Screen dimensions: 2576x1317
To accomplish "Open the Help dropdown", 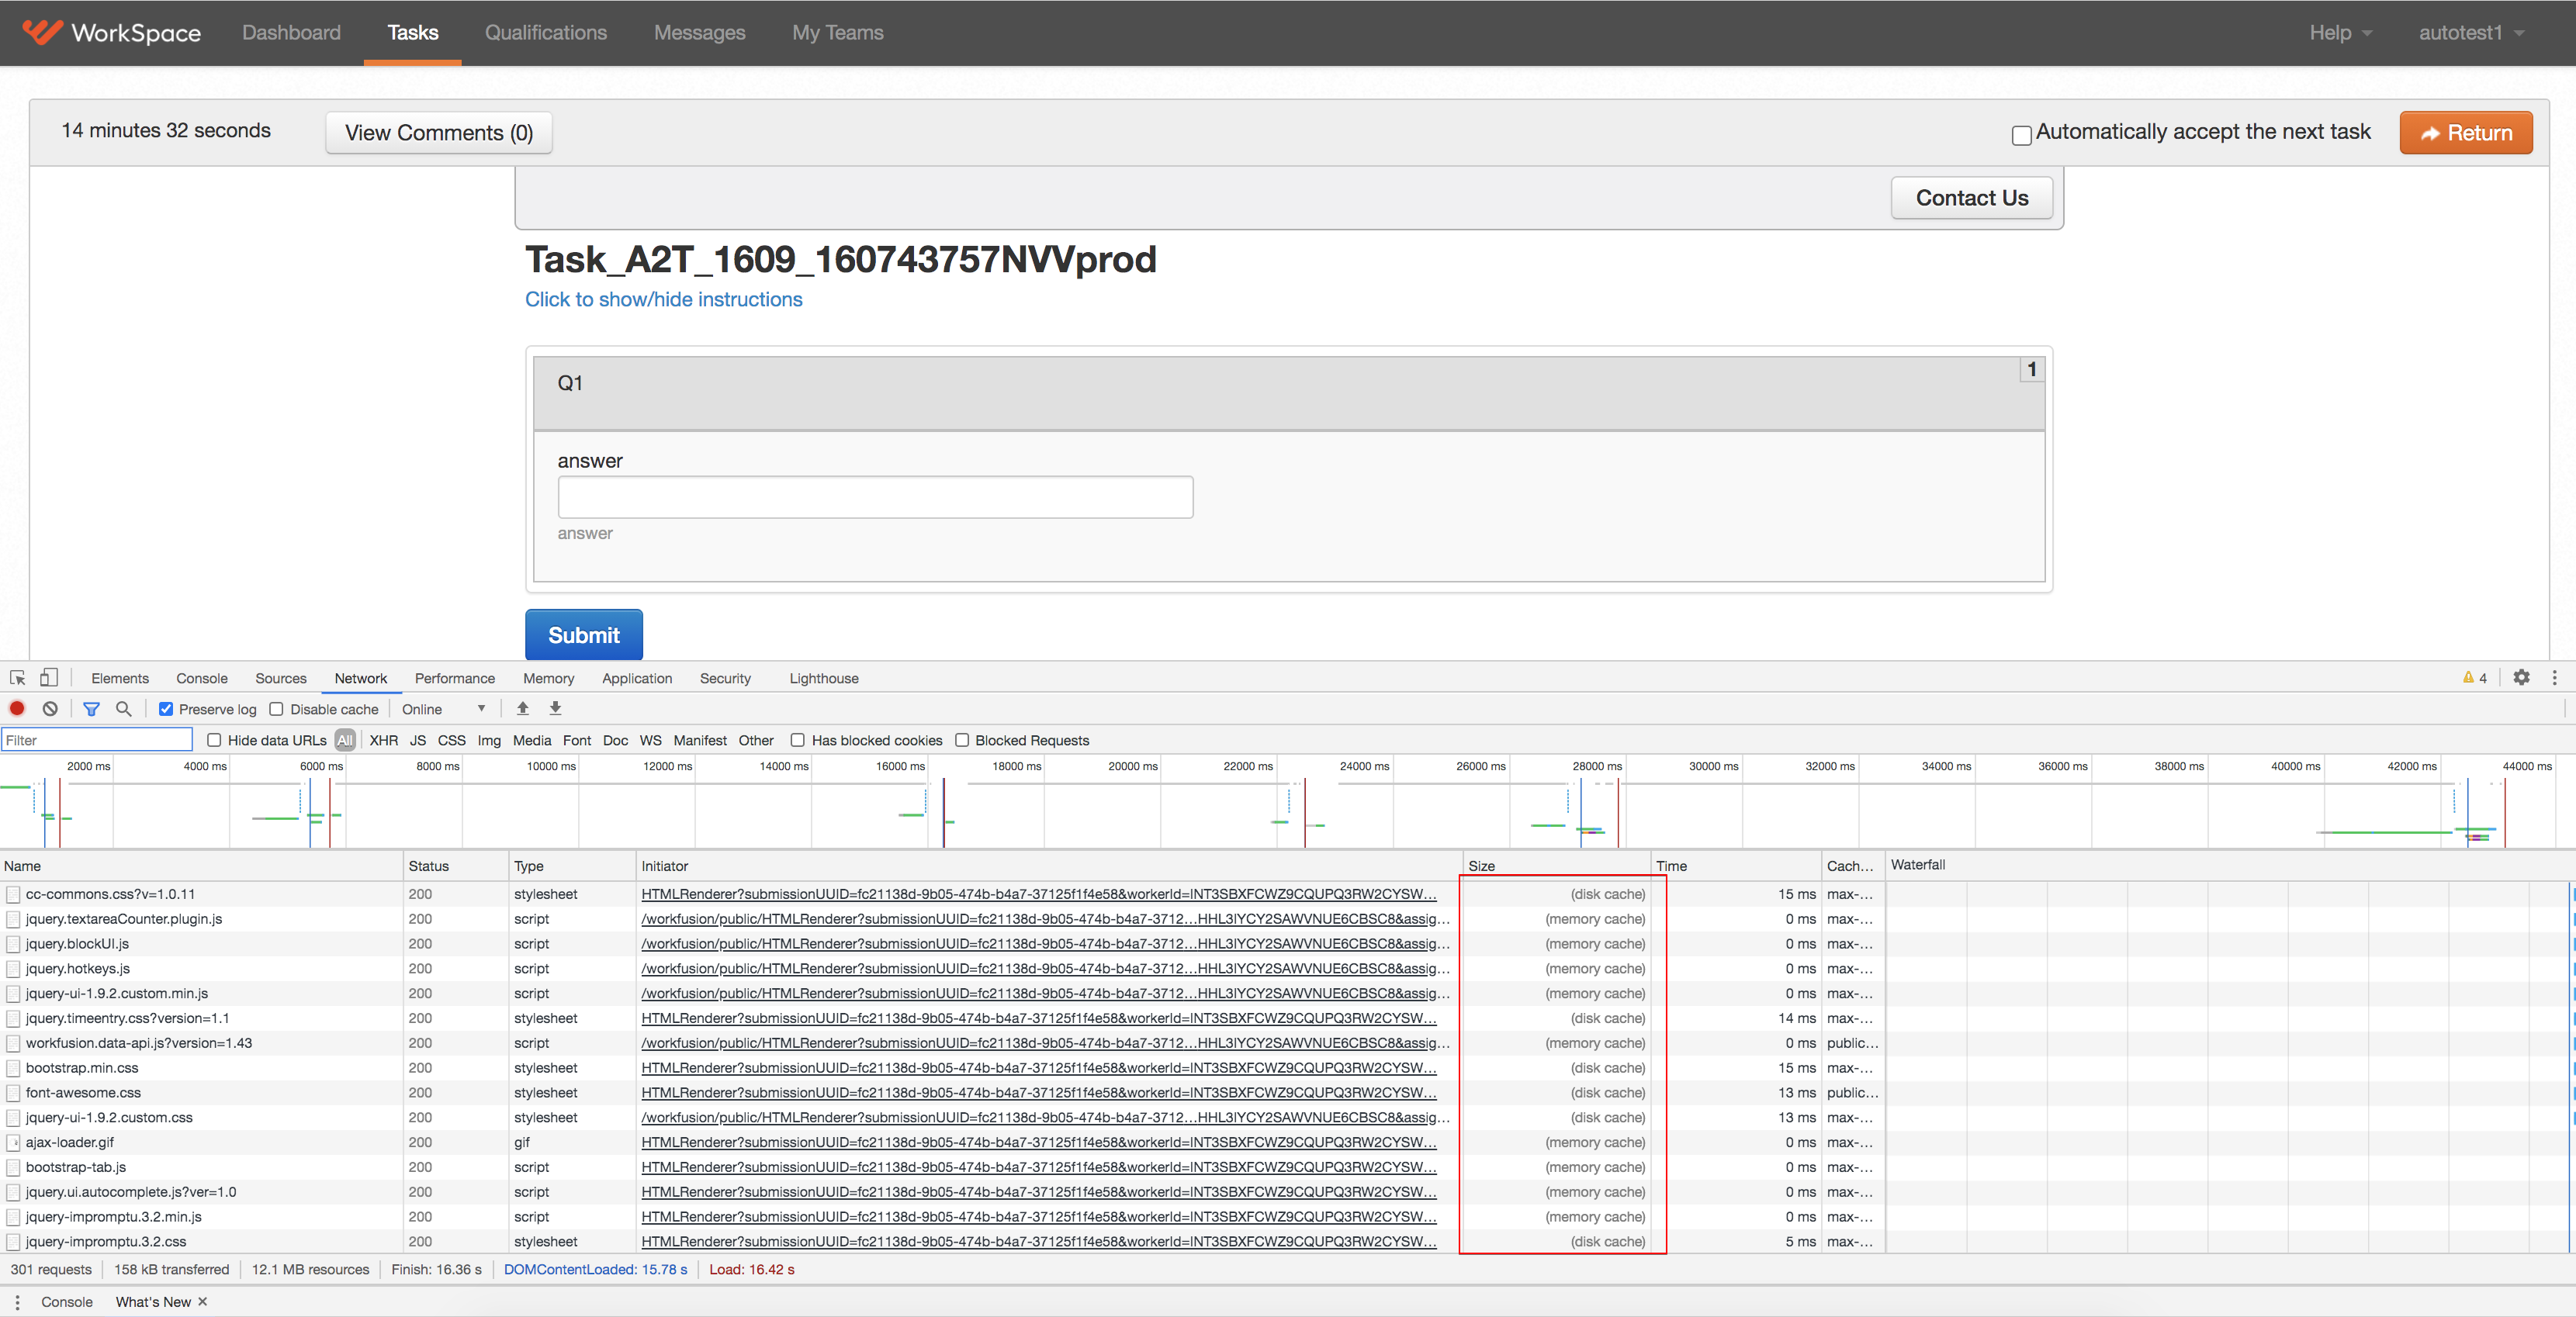I will (x=2340, y=33).
